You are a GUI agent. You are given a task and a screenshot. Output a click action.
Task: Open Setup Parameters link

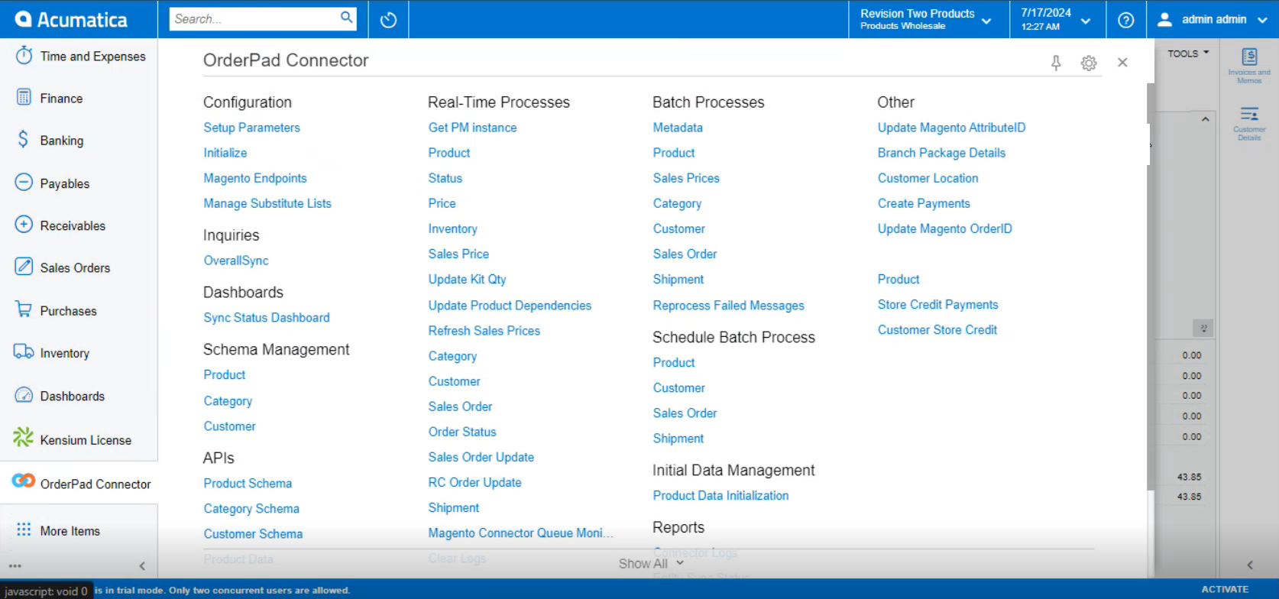click(x=251, y=128)
